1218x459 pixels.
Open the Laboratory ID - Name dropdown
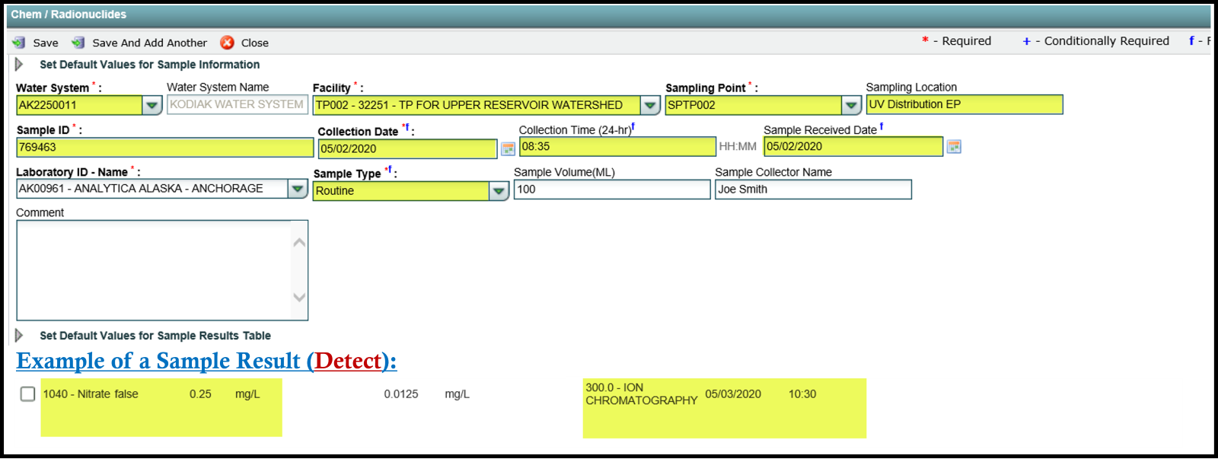click(x=298, y=189)
